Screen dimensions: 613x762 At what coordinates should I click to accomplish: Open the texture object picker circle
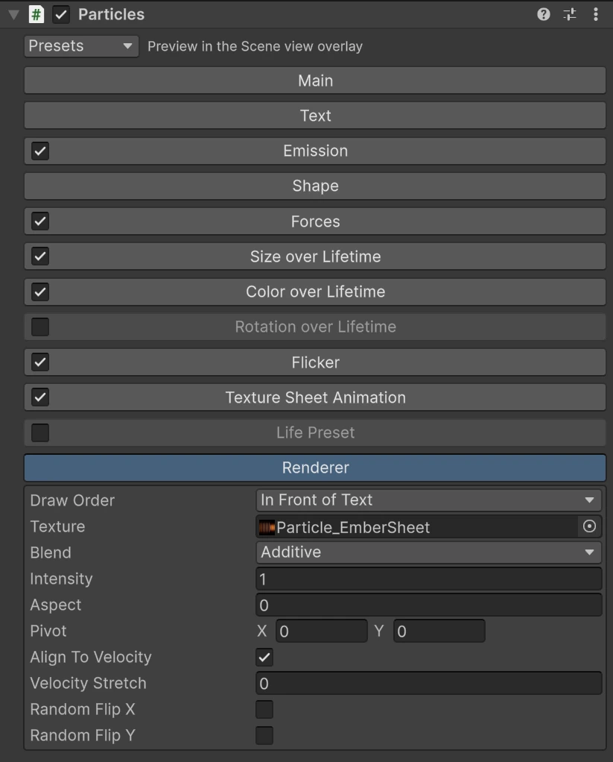pyautogui.click(x=589, y=526)
